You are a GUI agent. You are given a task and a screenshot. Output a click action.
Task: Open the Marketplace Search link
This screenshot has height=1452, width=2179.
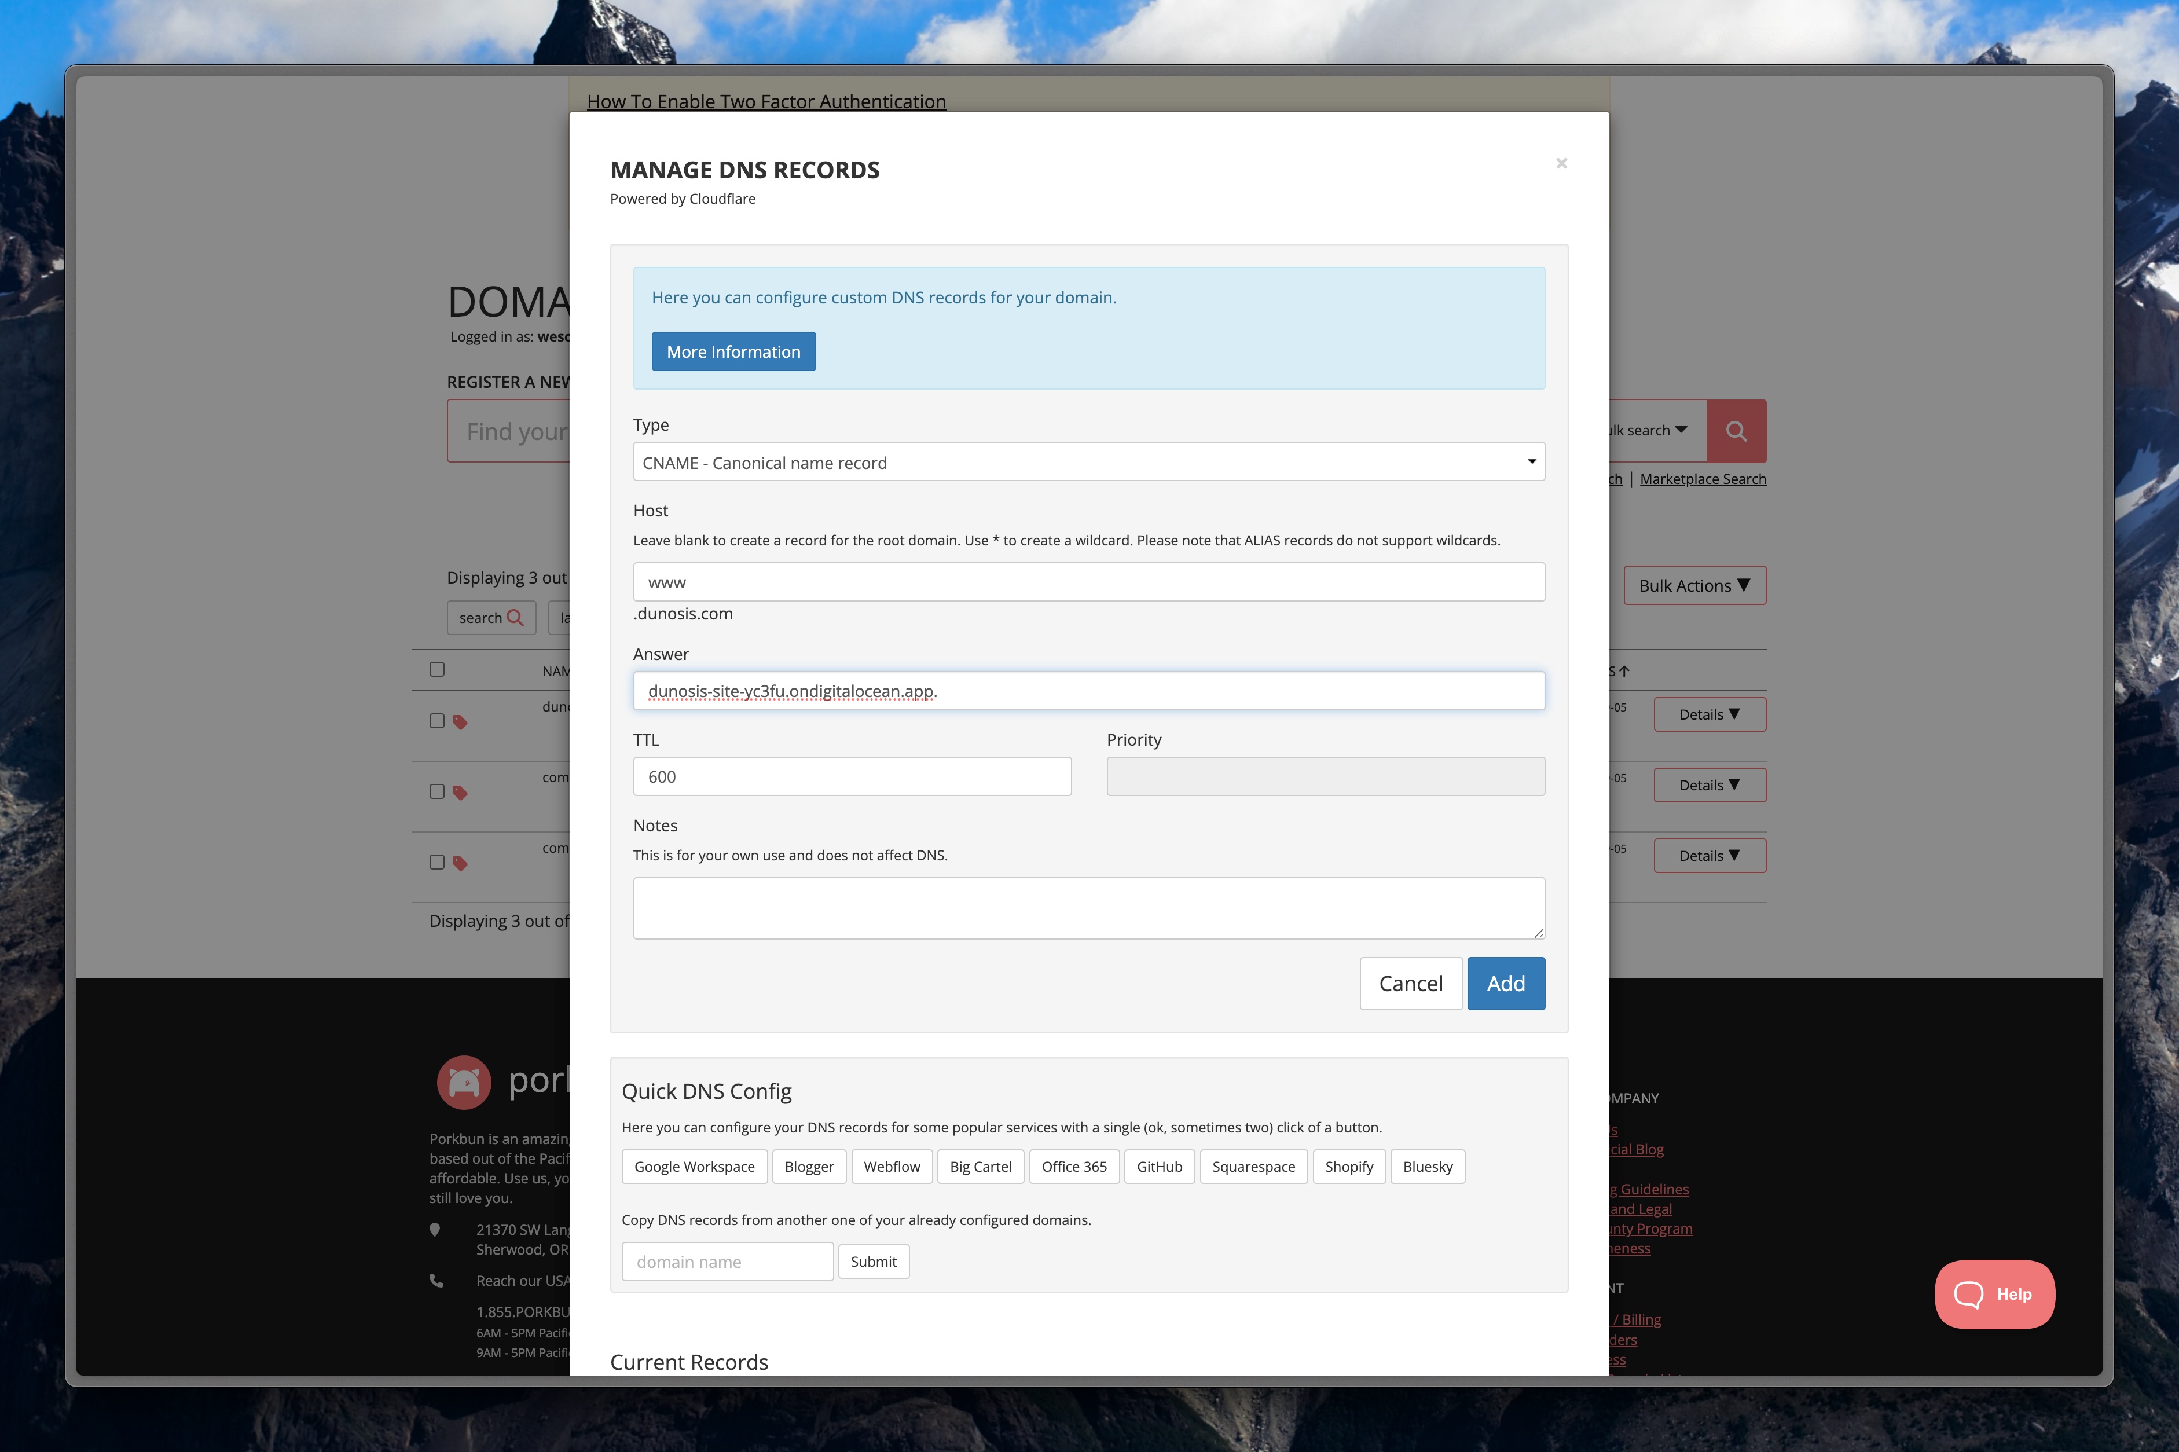(x=1703, y=478)
